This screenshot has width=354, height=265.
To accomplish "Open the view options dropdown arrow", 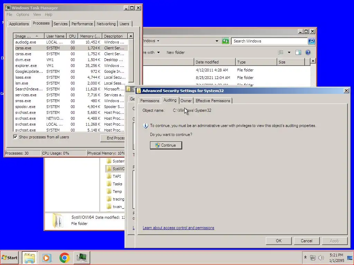I will 289,52.
